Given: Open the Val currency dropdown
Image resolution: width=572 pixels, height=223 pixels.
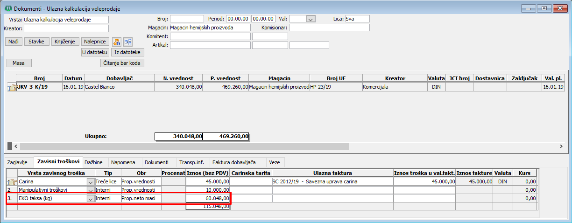Looking at the screenshot, I should pyautogui.click(x=311, y=19).
